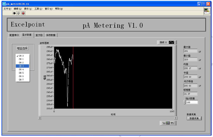Image resolution: width=213 pixels, height=137 pixels.
Task: Click the Run Continuously toolbar icon
Action: [18, 13]
